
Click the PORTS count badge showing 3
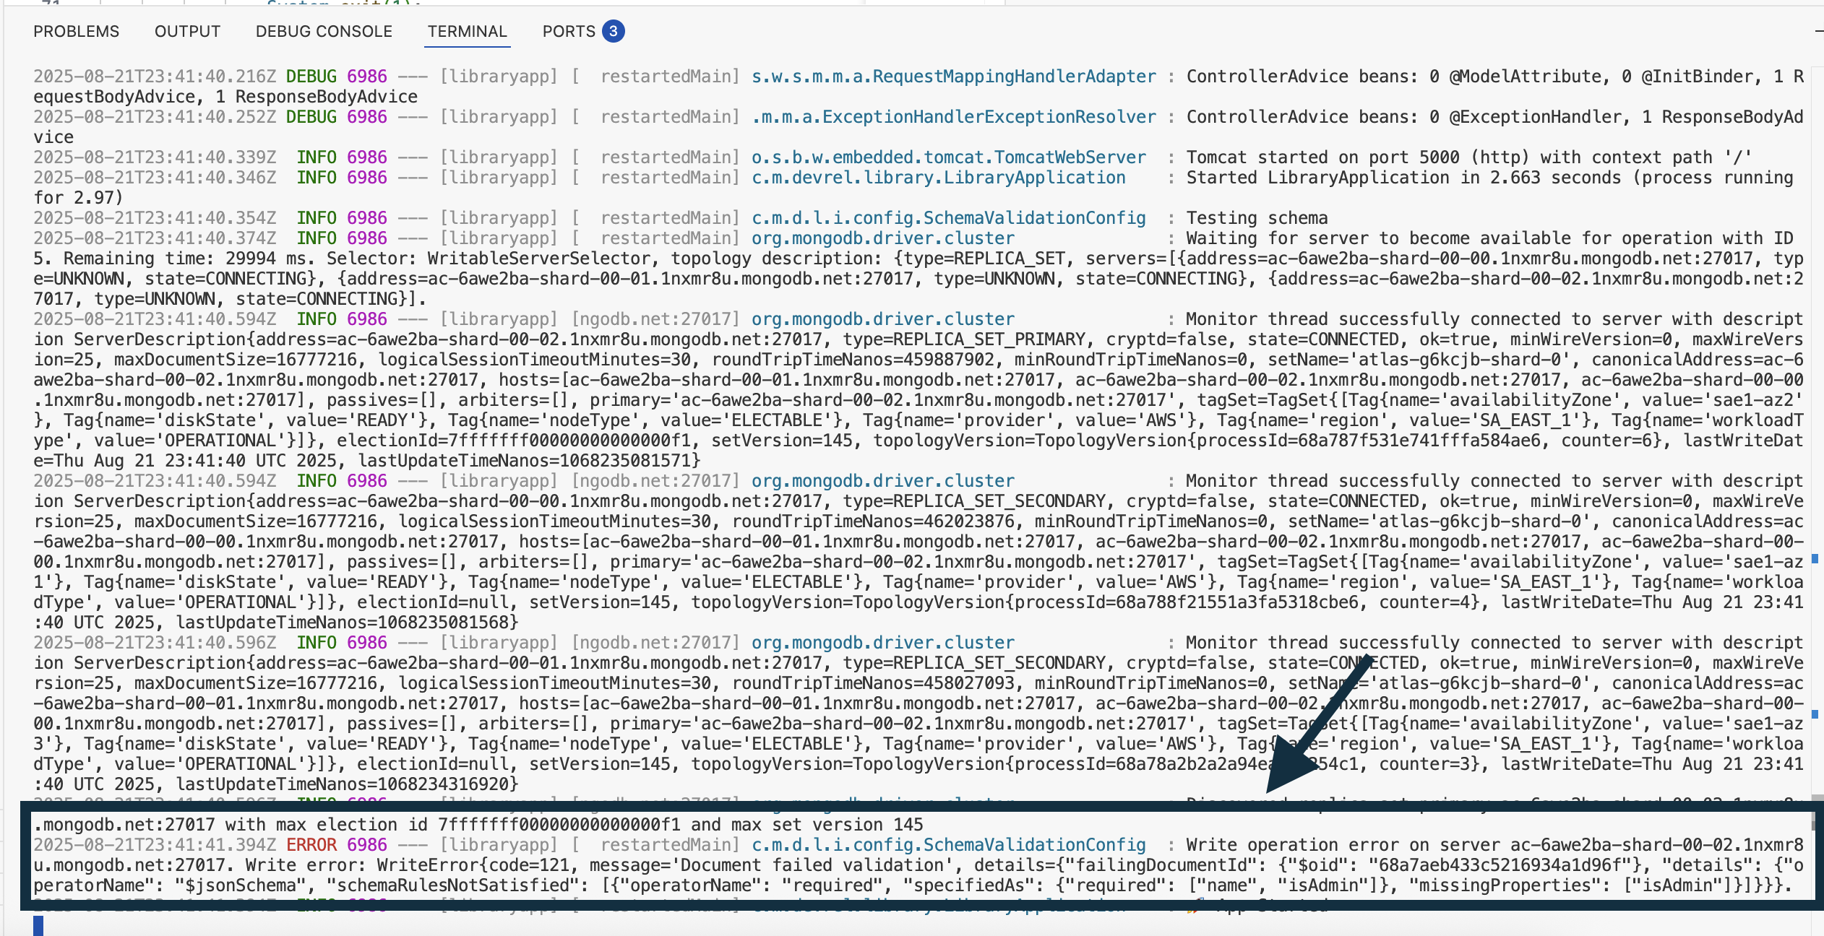tap(613, 31)
